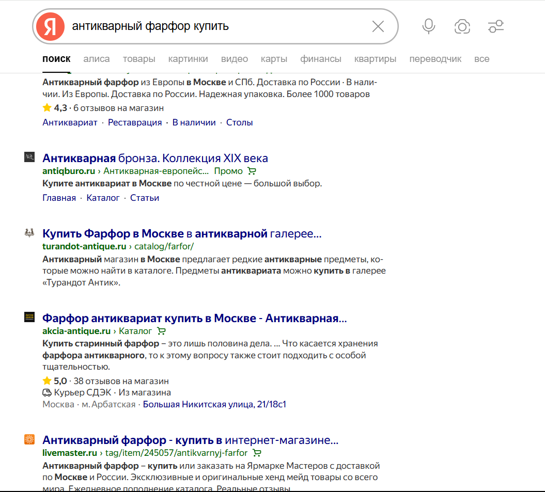Open image search camera icon
Image resolution: width=545 pixels, height=492 pixels.
pos(462,26)
